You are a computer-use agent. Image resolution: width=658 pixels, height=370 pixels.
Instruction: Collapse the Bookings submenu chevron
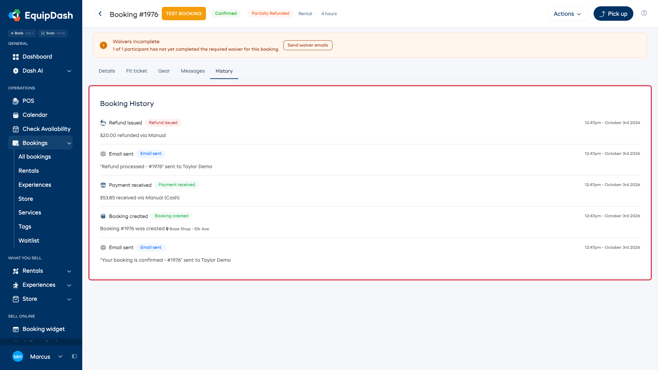tap(69, 143)
